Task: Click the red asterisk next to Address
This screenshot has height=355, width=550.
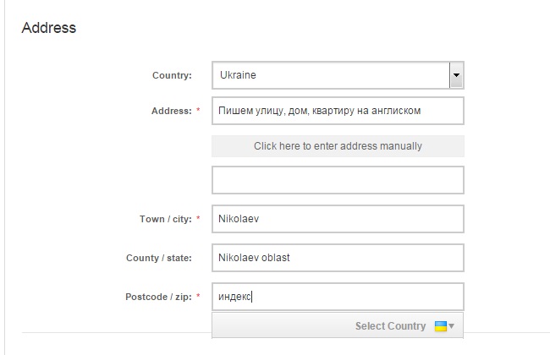Action: [199, 111]
